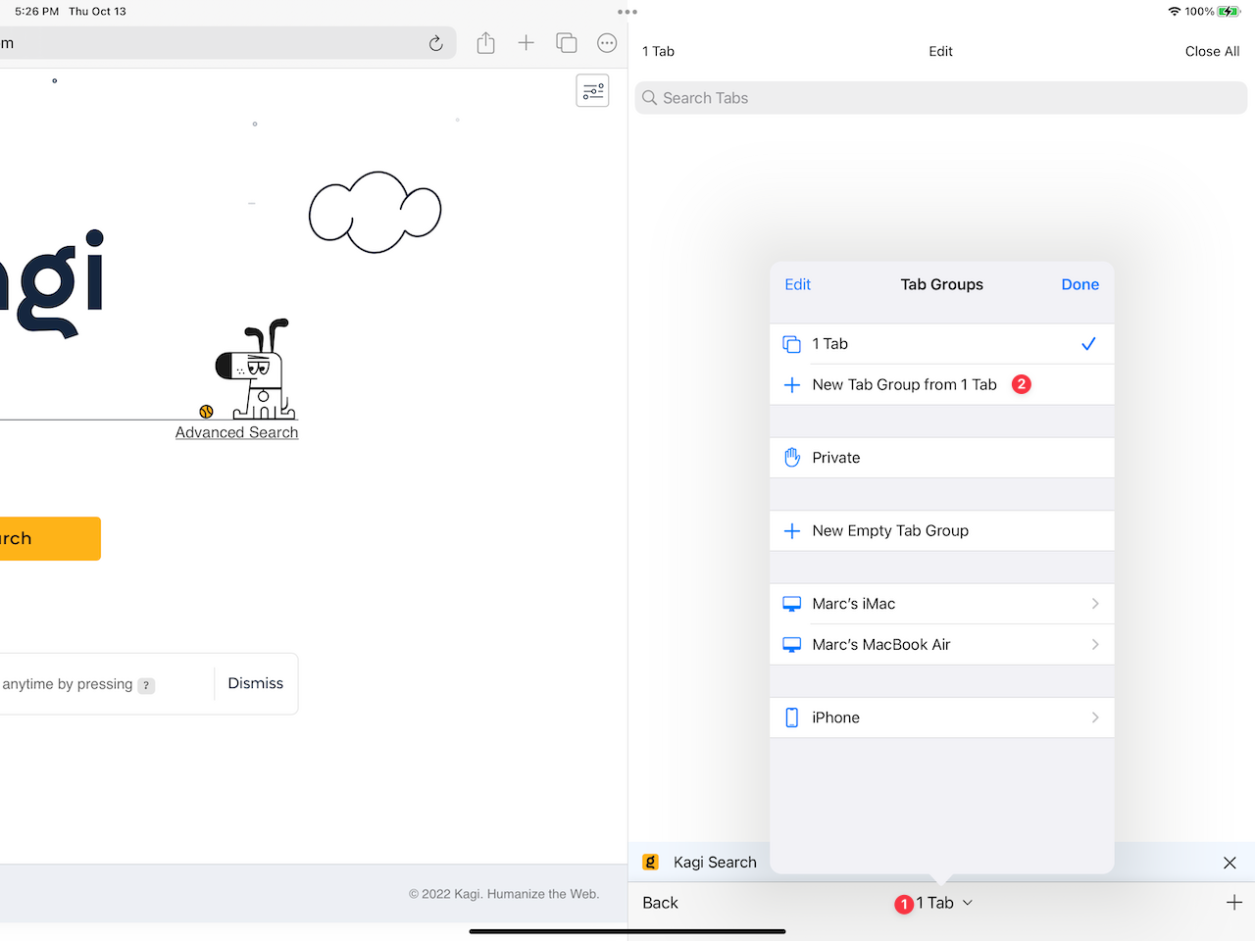Screen dimensions: 1255x941
Task: Focus the Search Tabs input field
Action: point(940,97)
